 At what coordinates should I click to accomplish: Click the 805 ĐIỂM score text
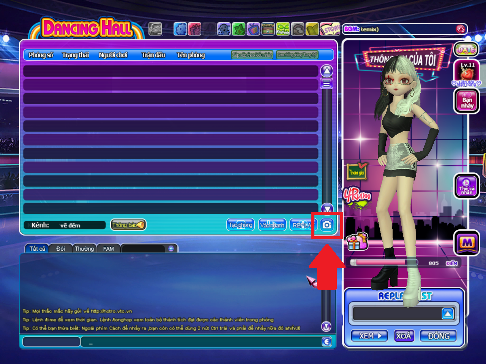[443, 263]
